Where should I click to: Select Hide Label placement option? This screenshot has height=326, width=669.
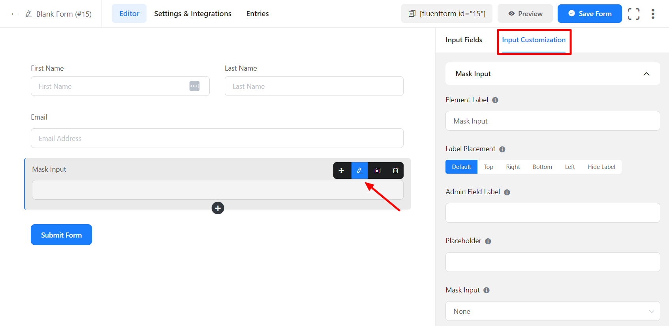[x=601, y=167]
